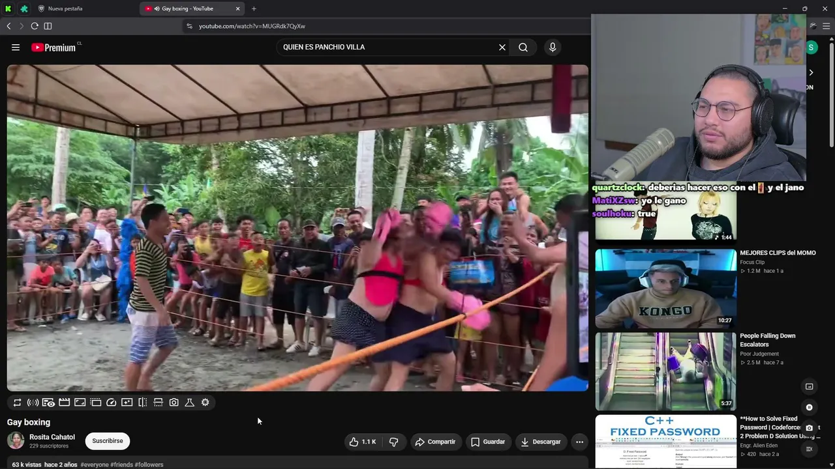Open the MEJORES CLIPS del MOMO title
Image resolution: width=835 pixels, height=469 pixels.
click(x=778, y=253)
